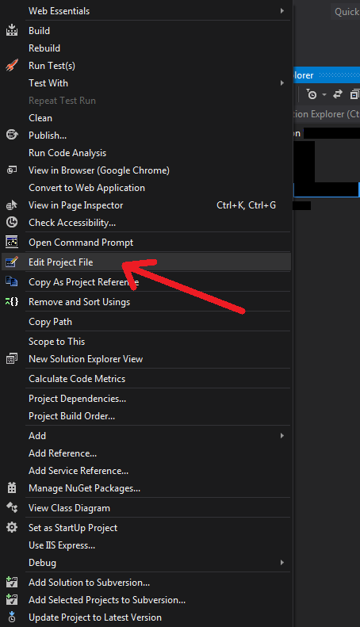Open the dropdown arrow next to the clock icon
360x627 pixels.
point(324,94)
